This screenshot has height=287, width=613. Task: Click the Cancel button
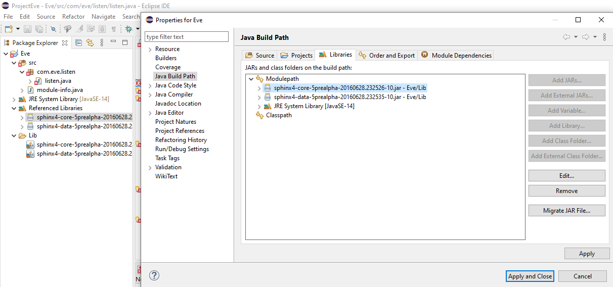tap(583, 276)
